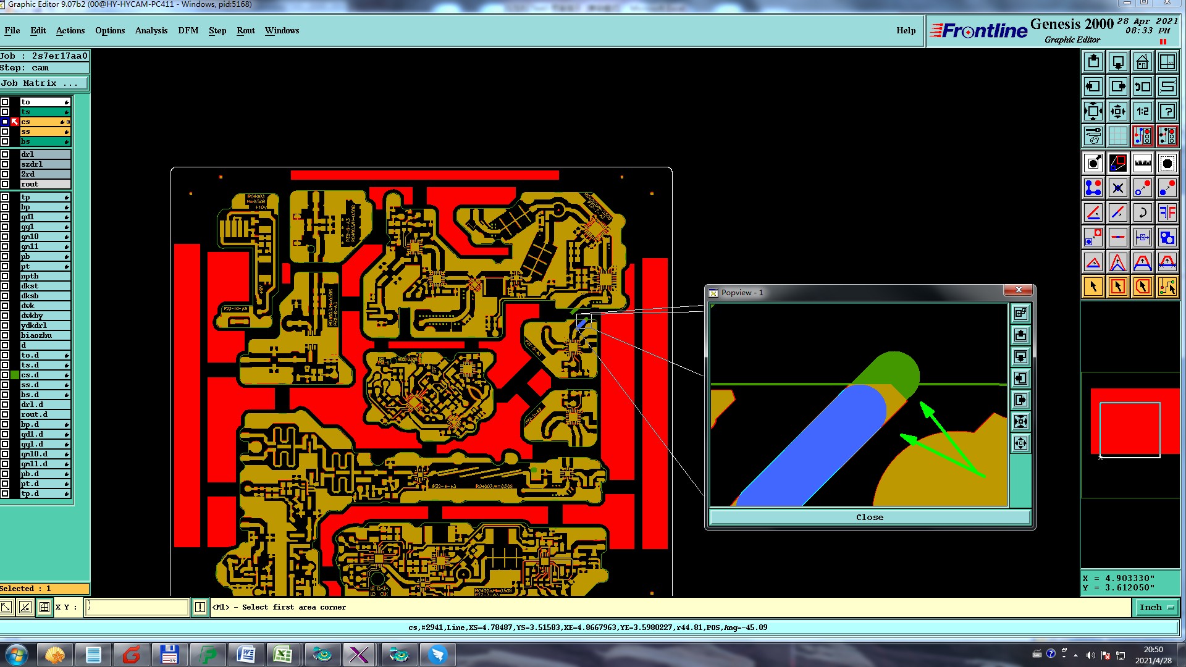Click the X Y coordinate input field
1186x667 pixels.
pyautogui.click(x=137, y=608)
